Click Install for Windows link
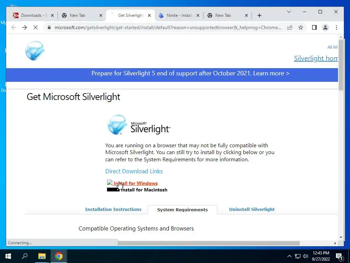 (x=135, y=183)
